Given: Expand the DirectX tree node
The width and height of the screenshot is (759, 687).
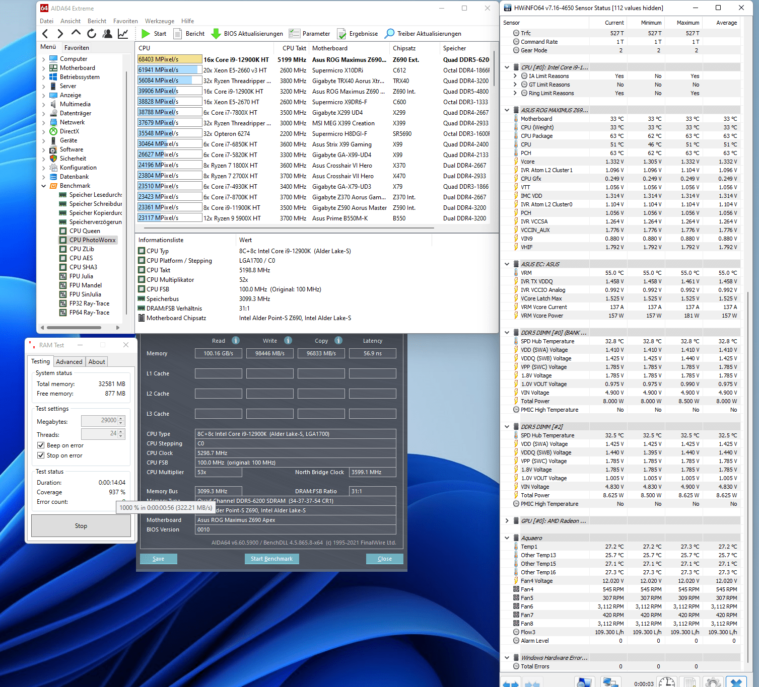Looking at the screenshot, I should (44, 131).
